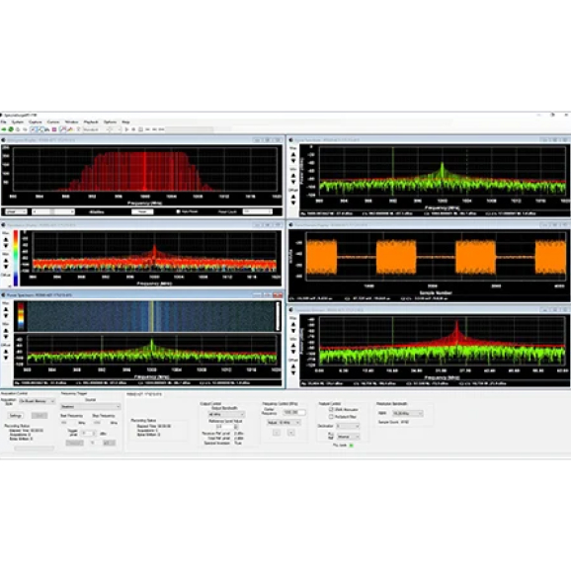Click the Reset button under the histogram
The width and height of the screenshot is (571, 571).
142,211
